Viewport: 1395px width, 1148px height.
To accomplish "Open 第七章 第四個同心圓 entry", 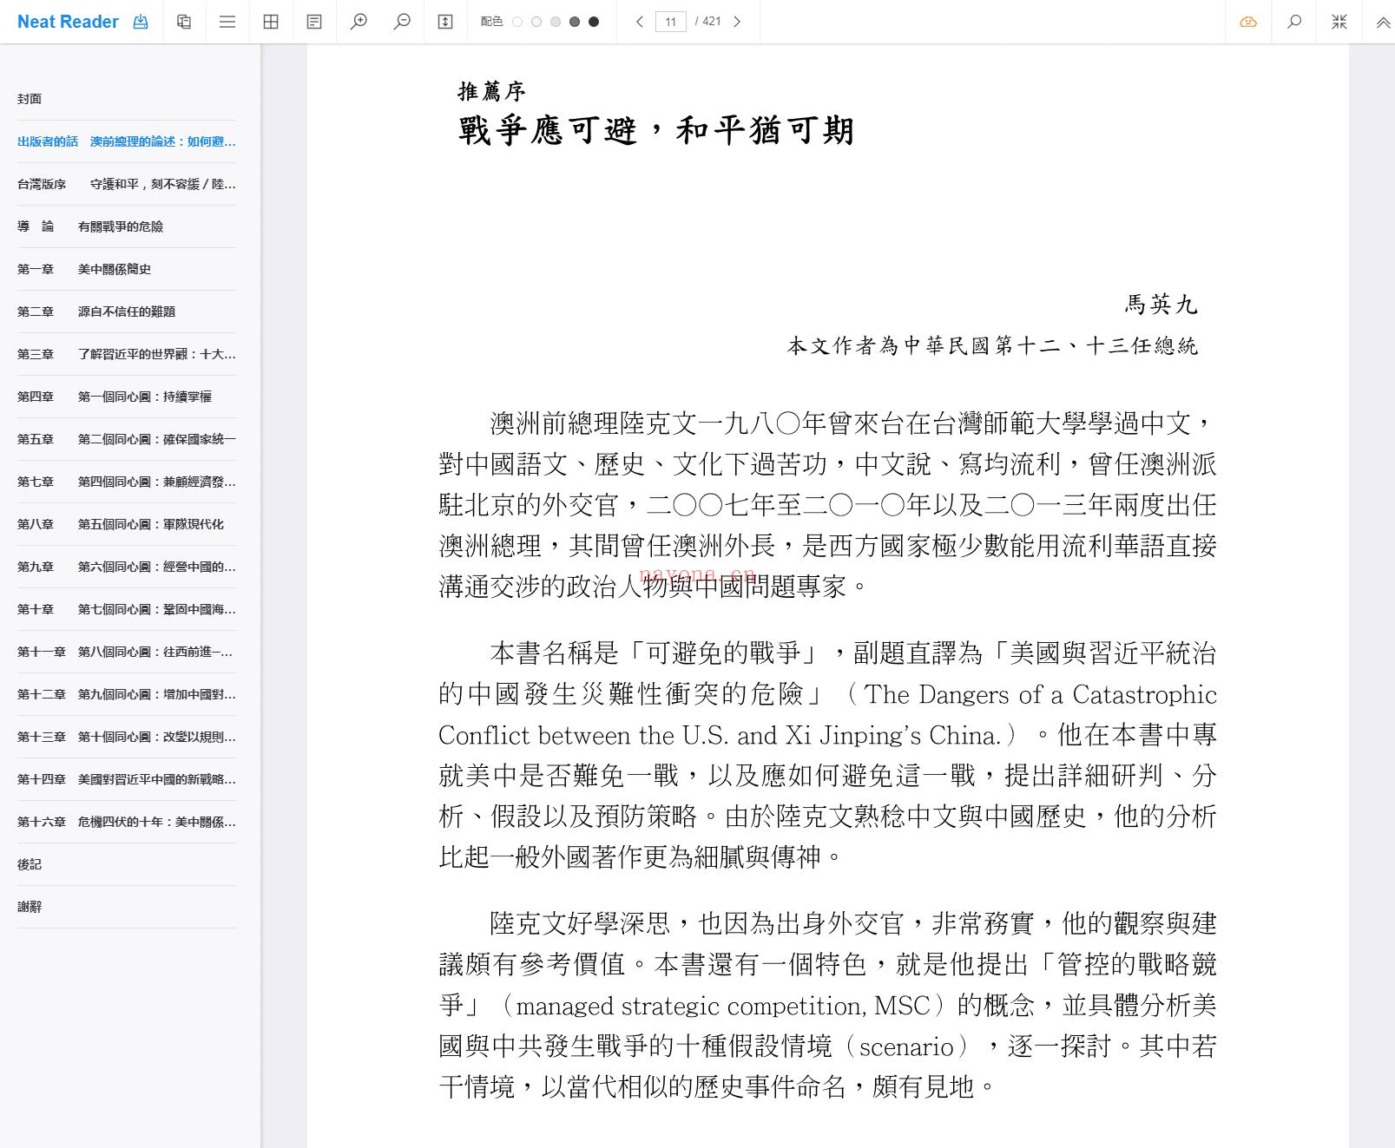I will pos(127,482).
